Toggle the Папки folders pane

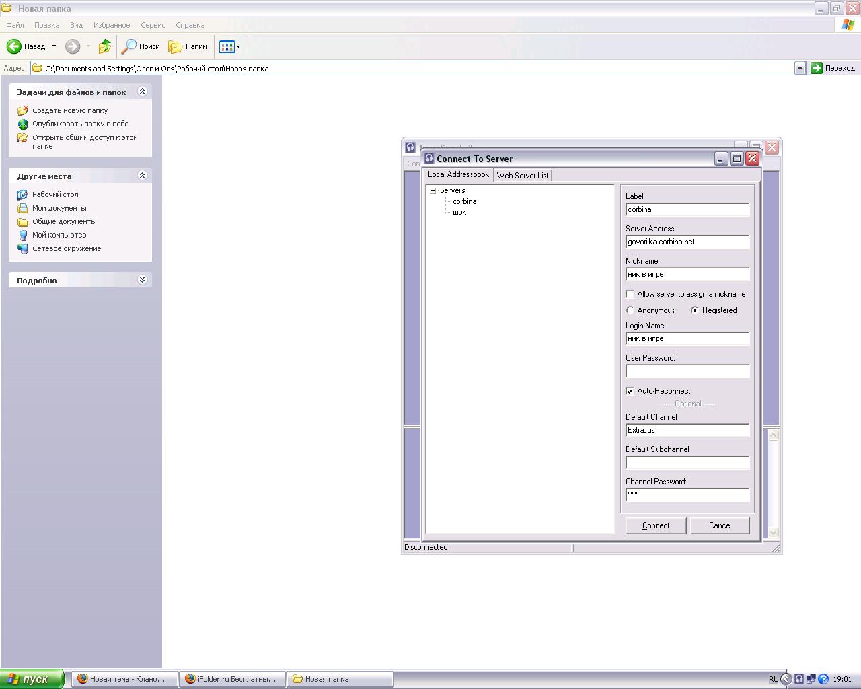188,46
